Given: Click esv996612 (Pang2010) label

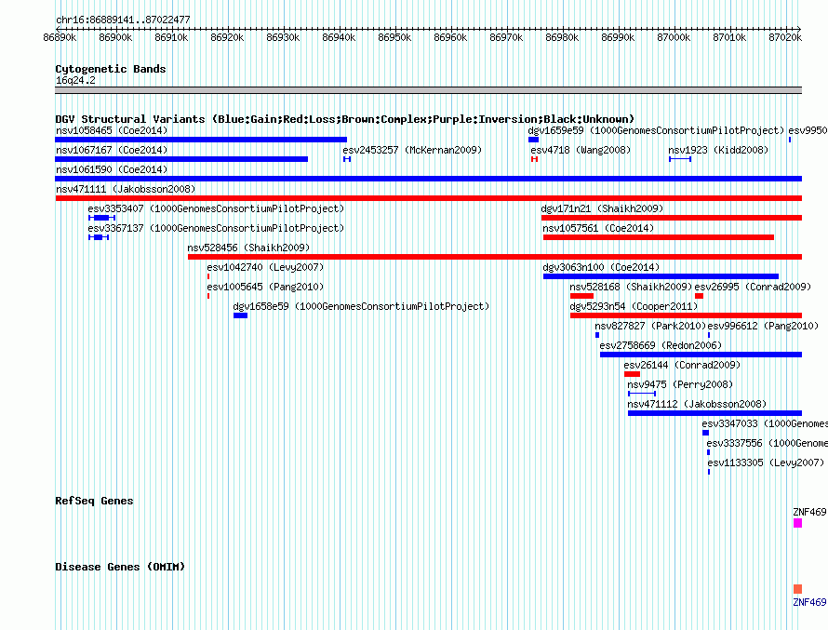Looking at the screenshot, I should tap(763, 326).
